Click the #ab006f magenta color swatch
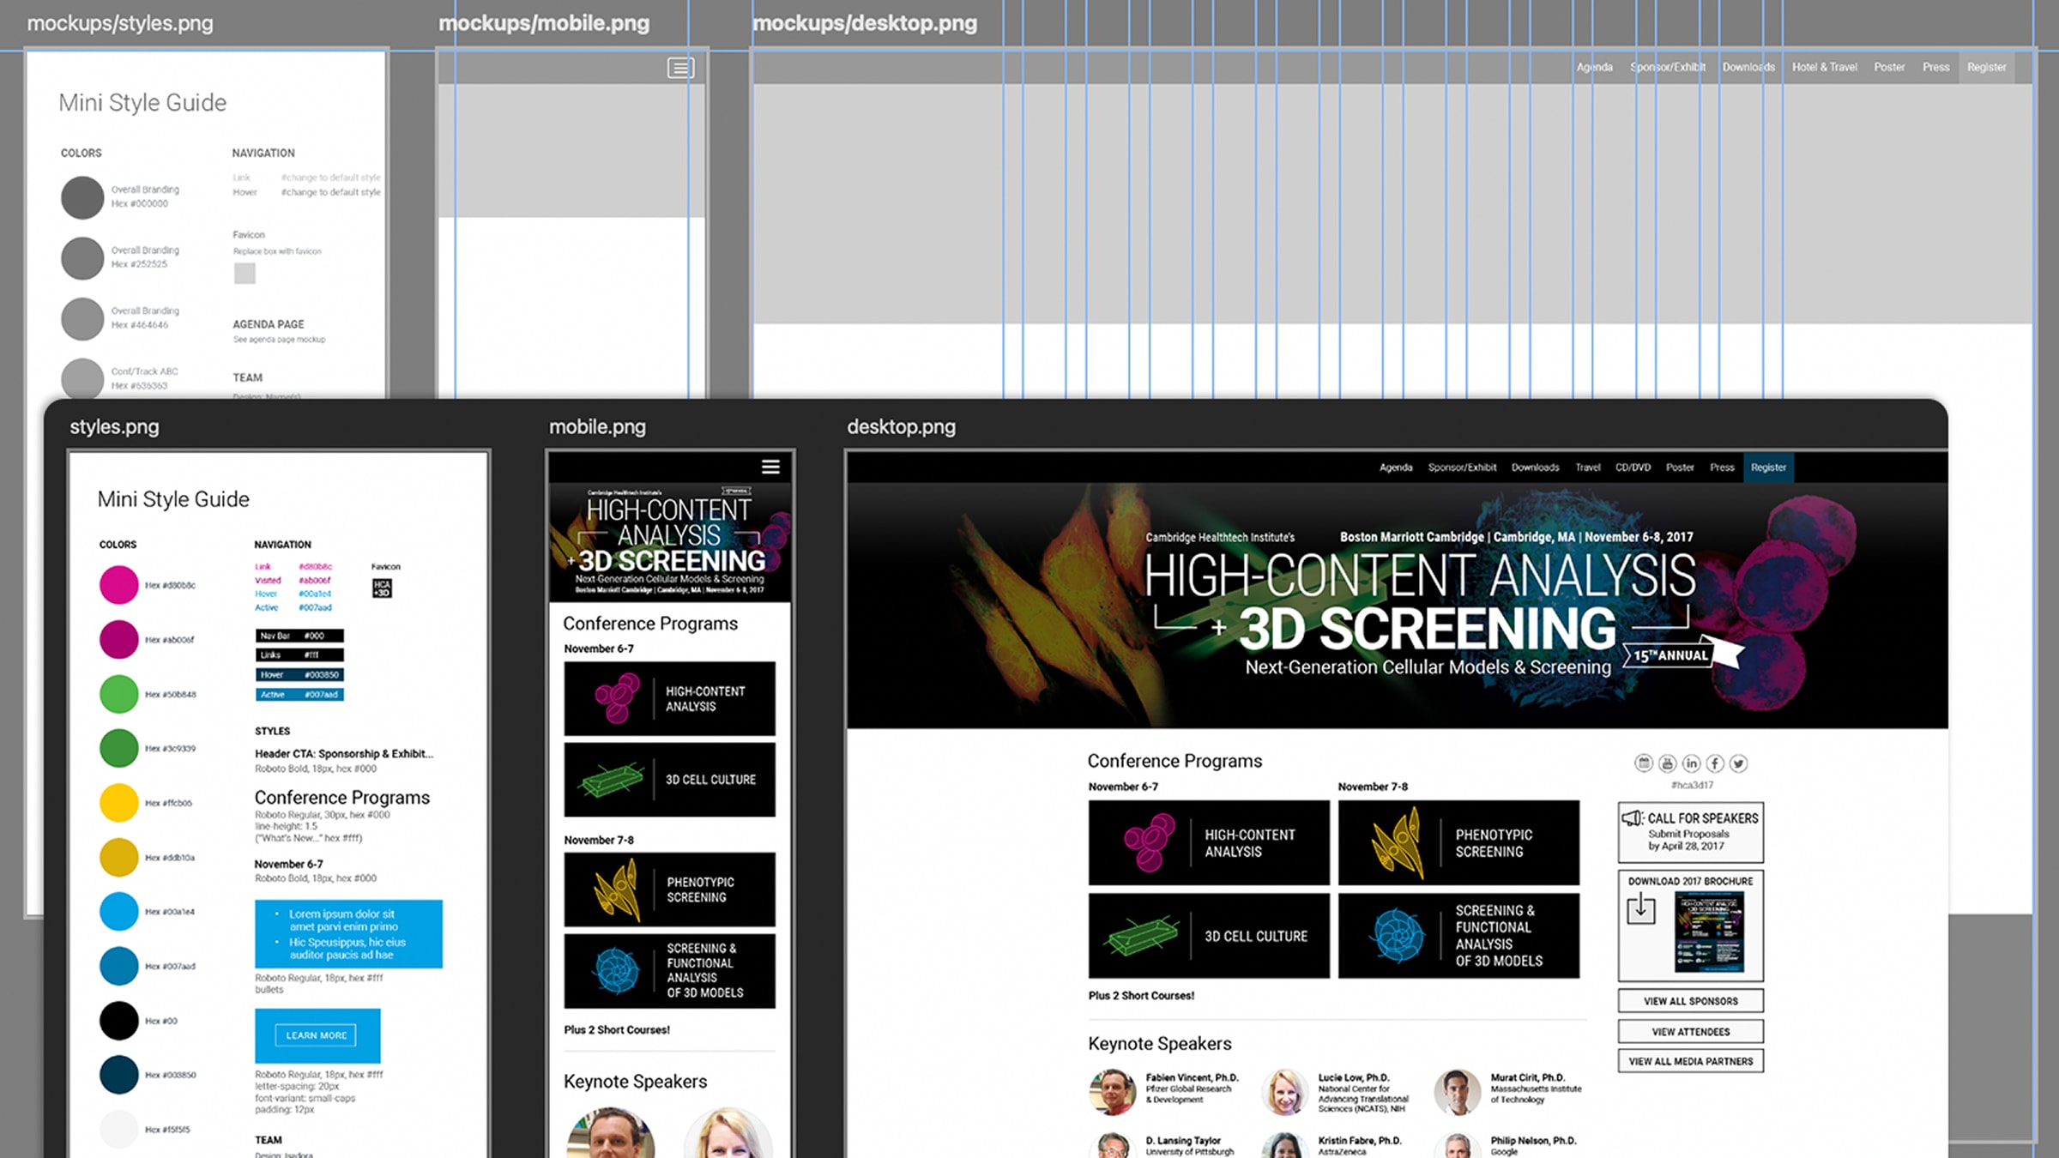Image resolution: width=2059 pixels, height=1158 pixels. 118,640
